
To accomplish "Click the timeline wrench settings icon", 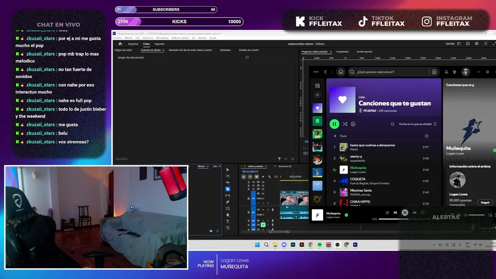I will pyautogui.click(x=269, y=177).
